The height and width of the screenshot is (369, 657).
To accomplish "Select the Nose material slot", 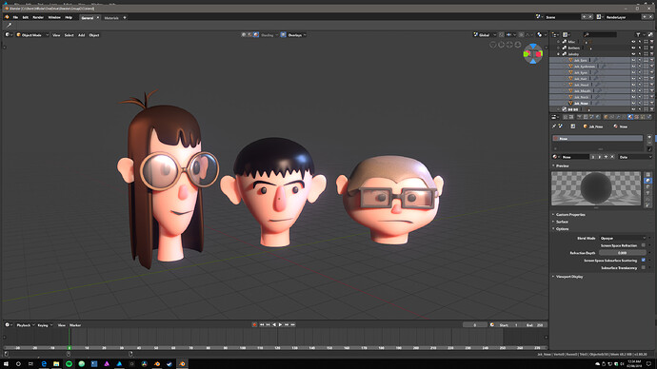I will point(598,139).
